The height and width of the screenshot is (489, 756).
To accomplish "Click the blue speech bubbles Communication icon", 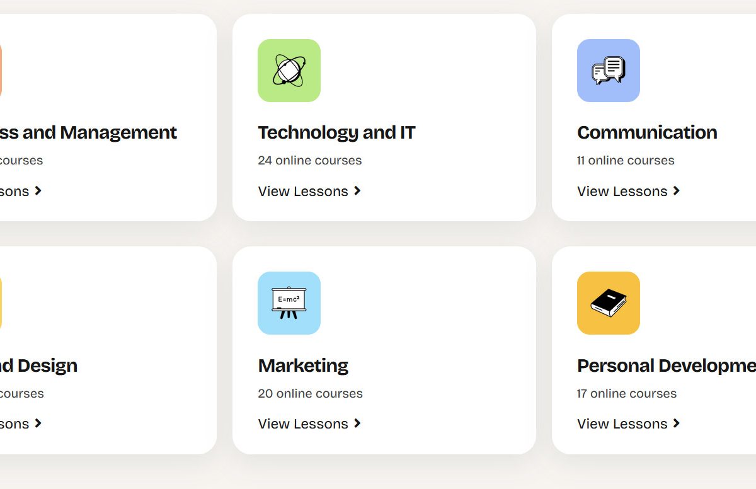I will (x=609, y=71).
